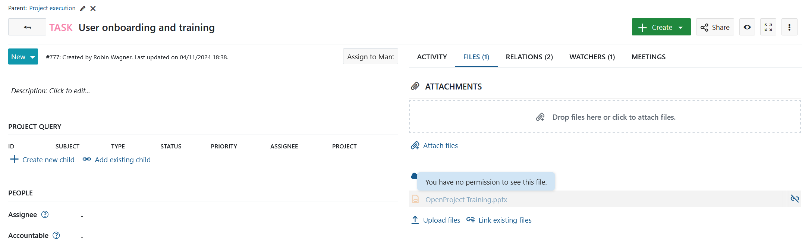Screen dimensions: 802x242
Task: Click help icon next to Accountable
Action: (56, 235)
